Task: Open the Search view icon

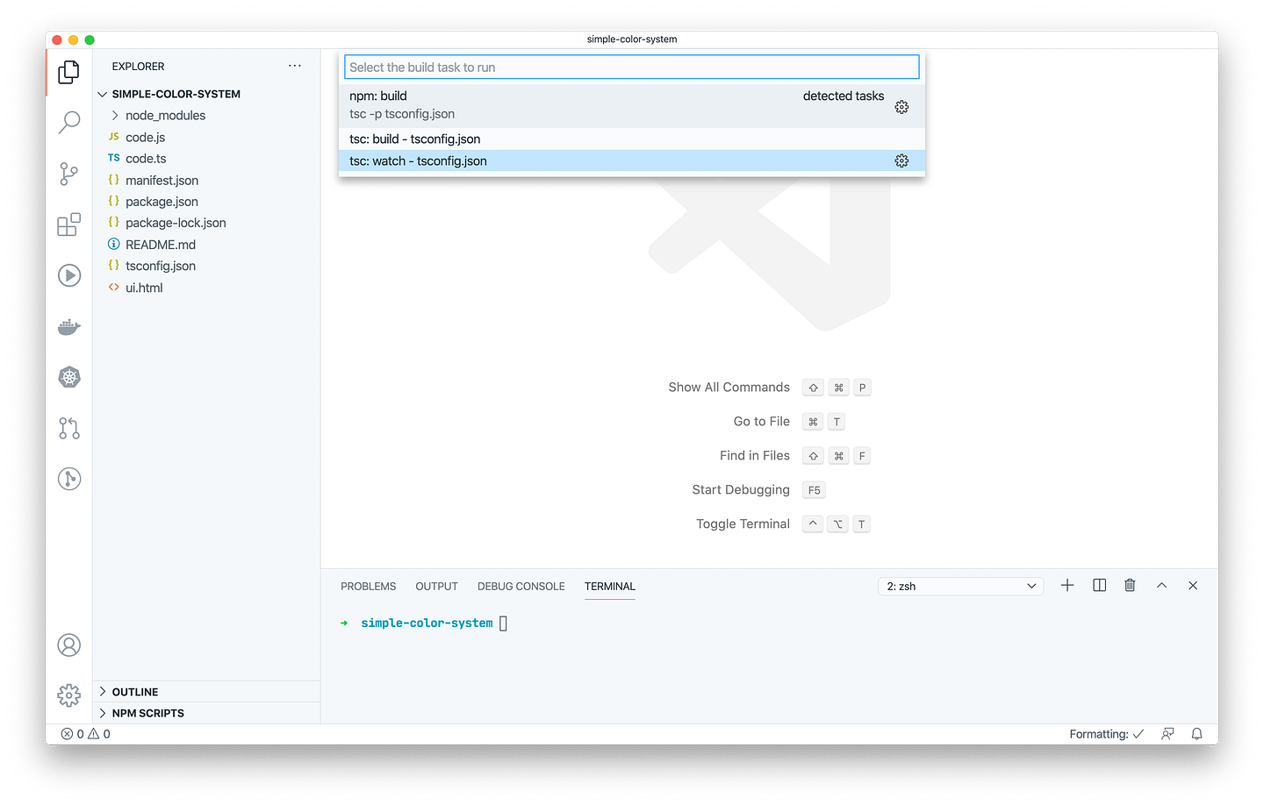Action: click(x=68, y=123)
